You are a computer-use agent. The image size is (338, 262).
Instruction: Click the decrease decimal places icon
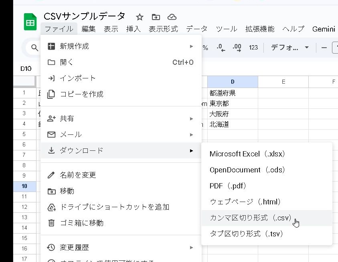[x=221, y=48]
